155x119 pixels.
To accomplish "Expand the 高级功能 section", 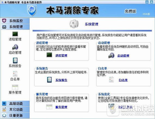I will 15,104.
